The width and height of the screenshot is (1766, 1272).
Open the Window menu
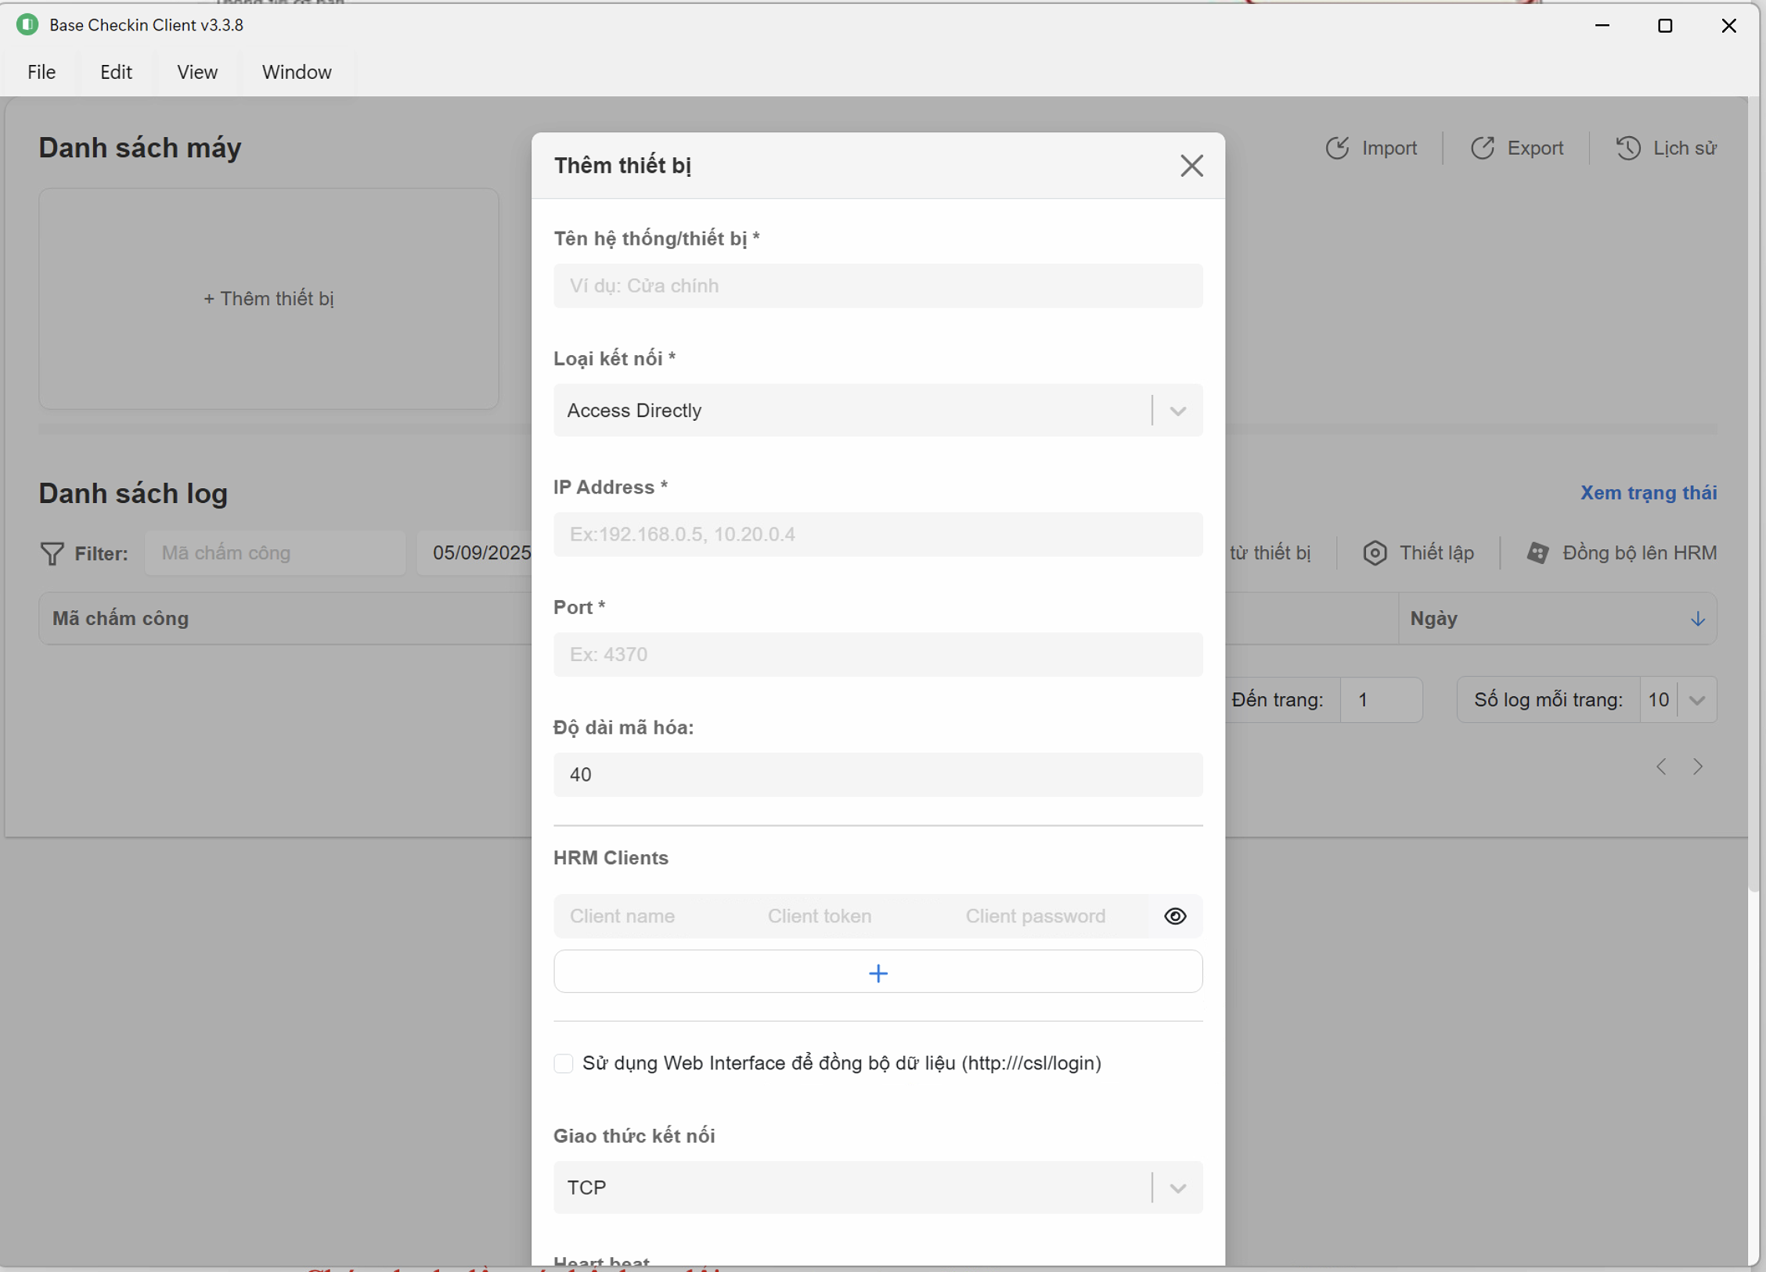pyautogui.click(x=297, y=72)
